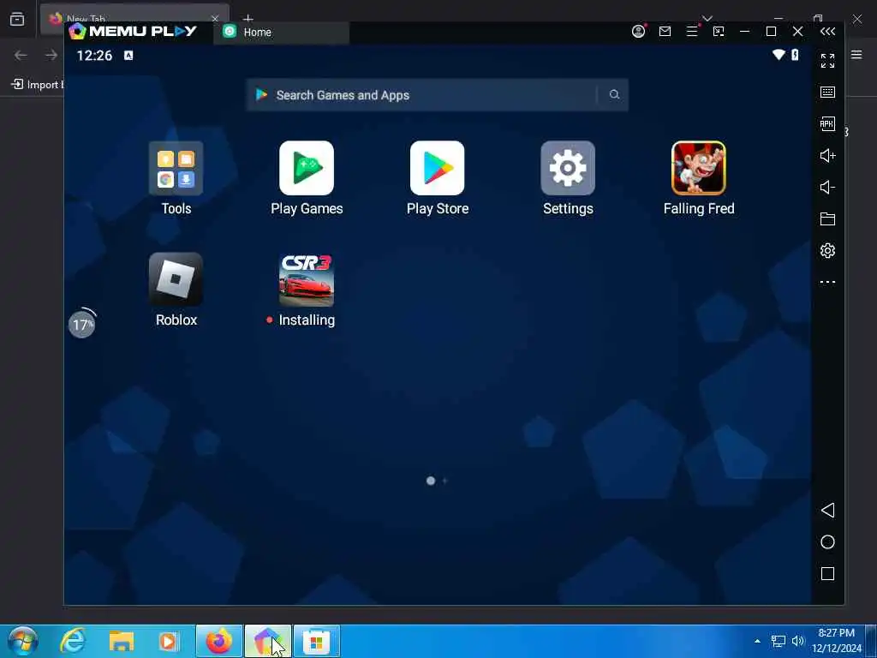Launch Play Games app
This screenshot has width=877, height=658.
(307, 169)
